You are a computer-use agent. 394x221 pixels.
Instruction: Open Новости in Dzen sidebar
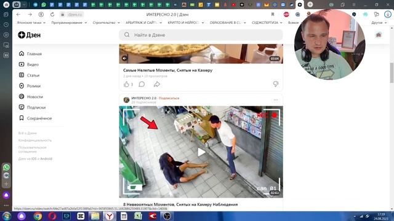31,97
